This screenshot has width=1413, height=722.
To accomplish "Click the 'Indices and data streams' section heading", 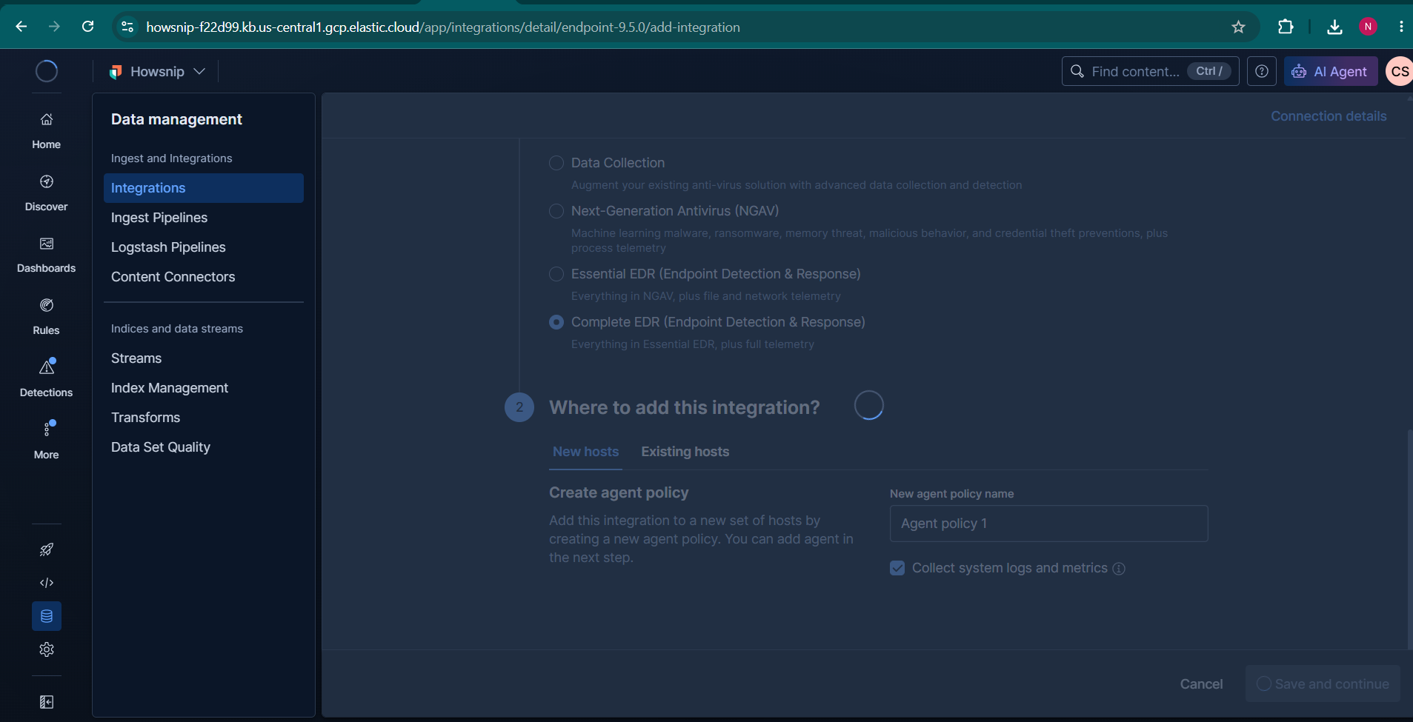I will 177,329.
